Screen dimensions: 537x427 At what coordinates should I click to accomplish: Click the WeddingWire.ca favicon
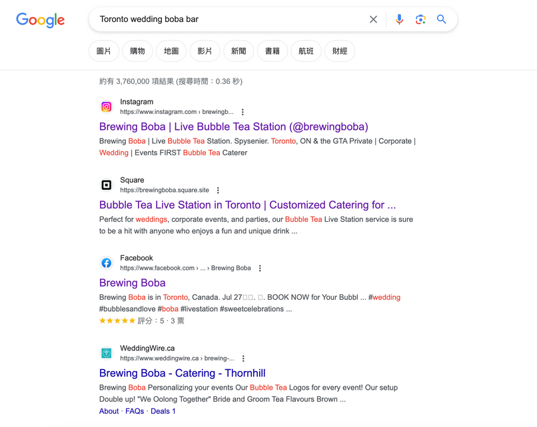point(107,353)
